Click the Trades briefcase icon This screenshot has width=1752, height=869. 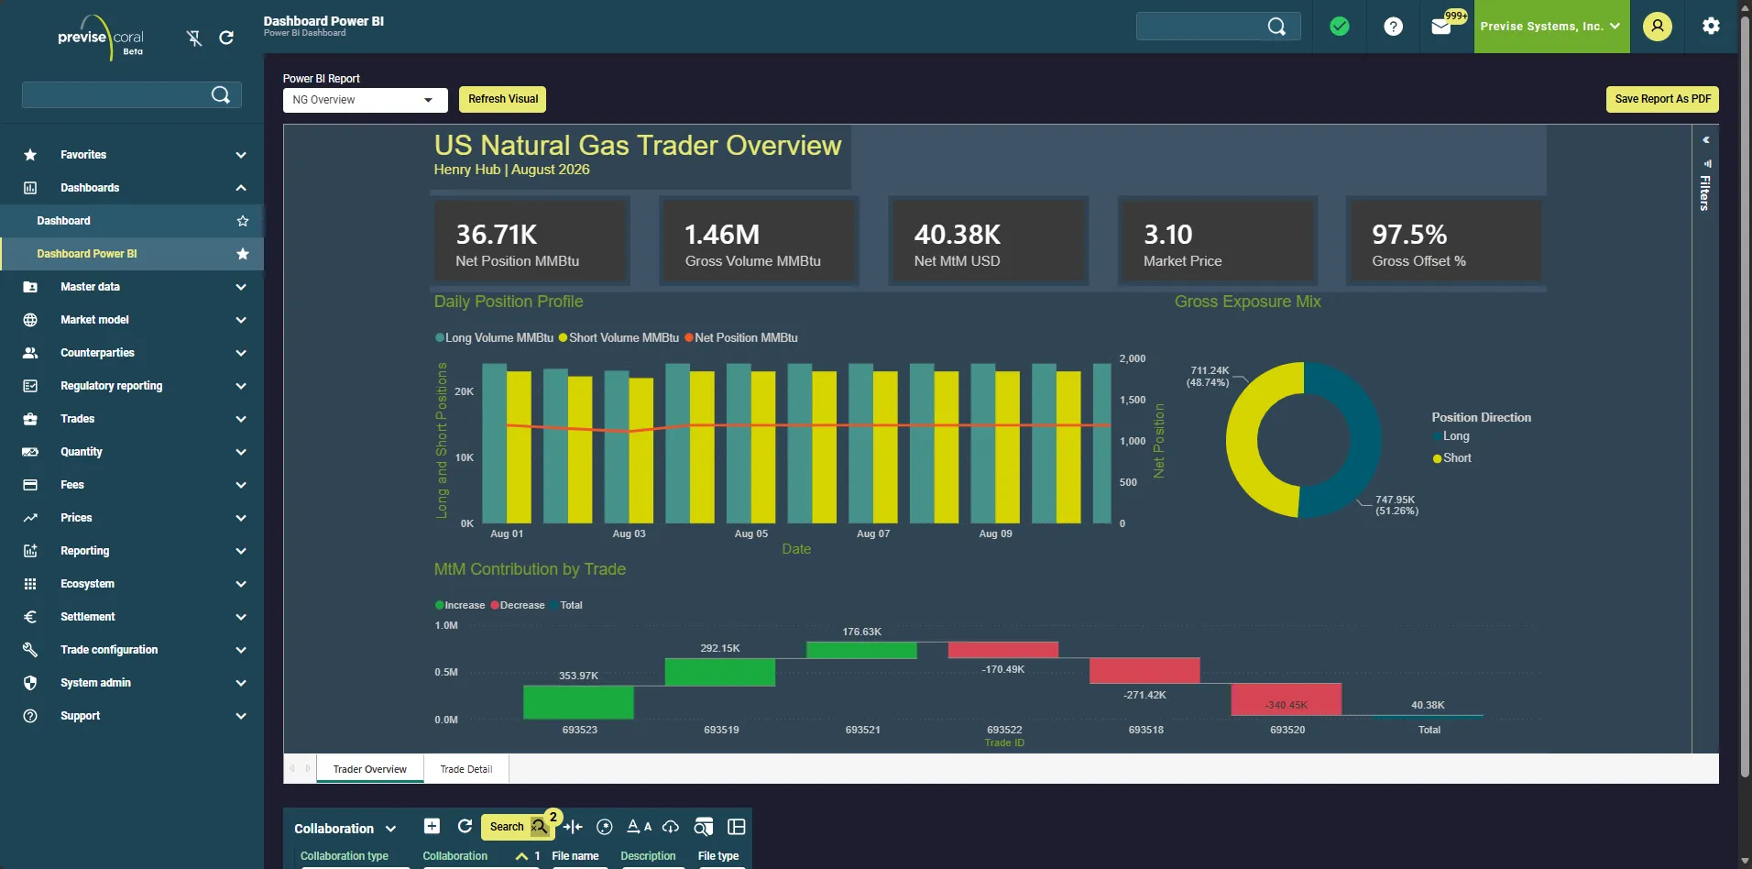pos(30,419)
